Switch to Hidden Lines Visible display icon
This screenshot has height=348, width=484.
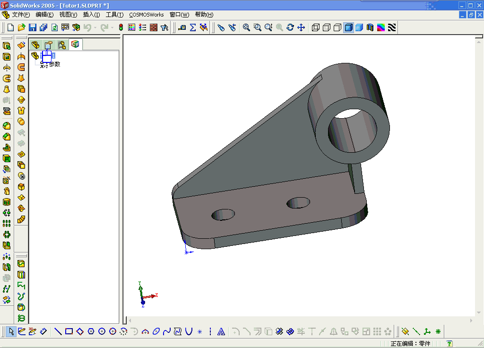coord(327,27)
